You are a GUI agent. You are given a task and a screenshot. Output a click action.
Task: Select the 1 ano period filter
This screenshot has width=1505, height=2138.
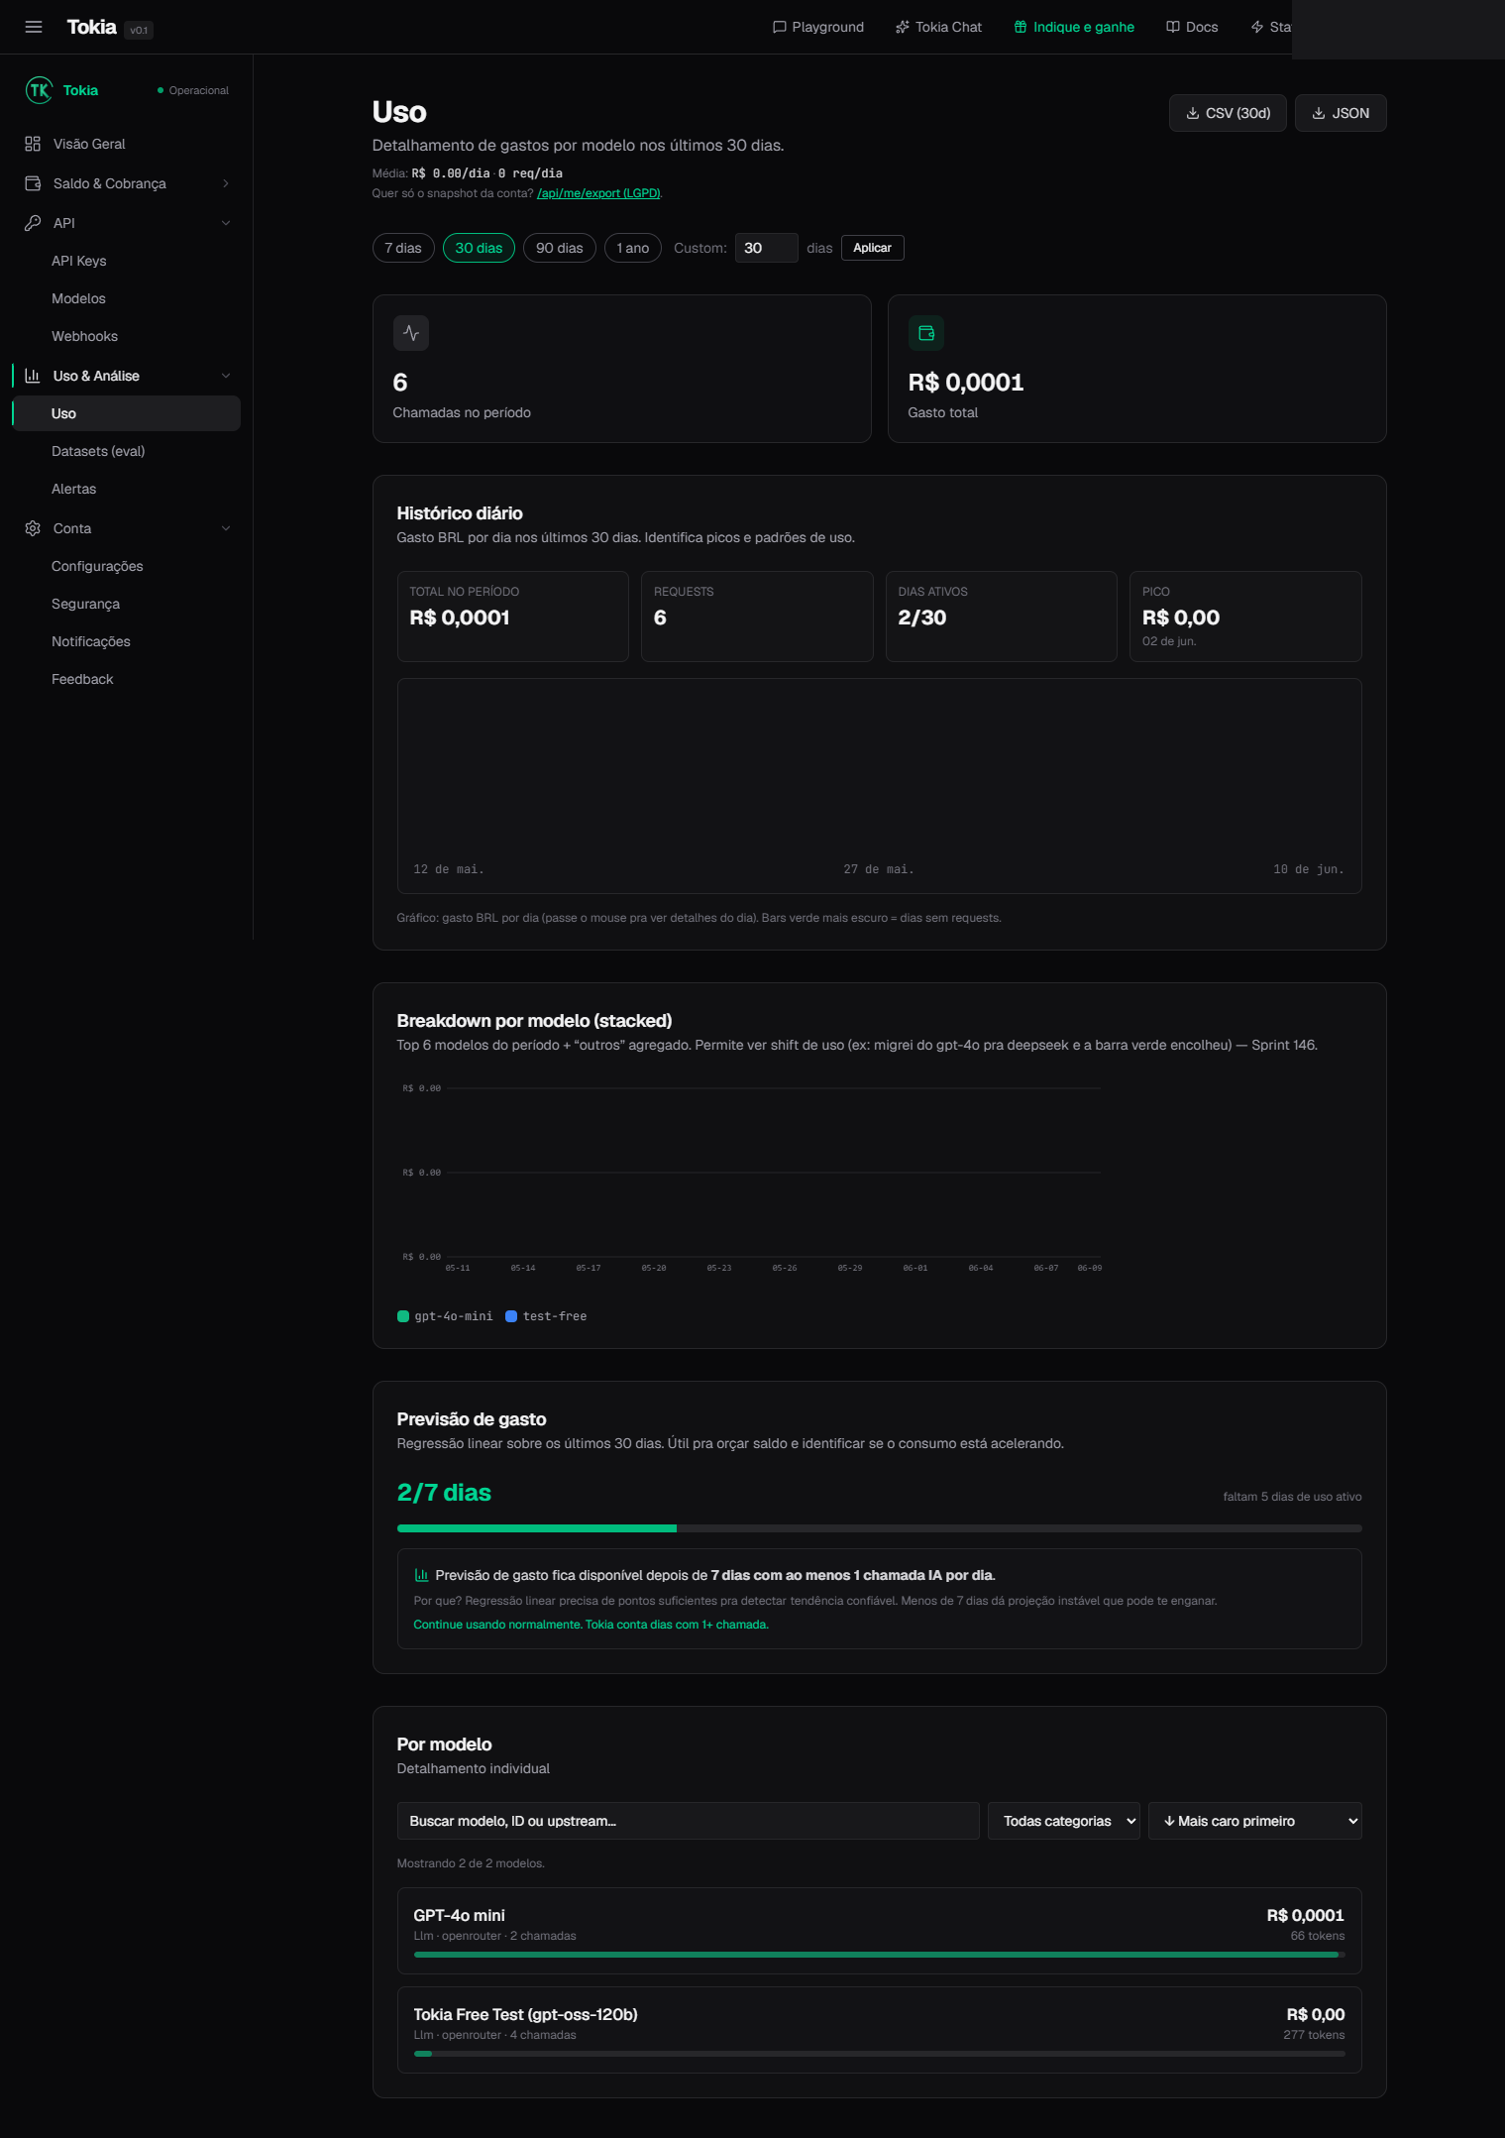pos(633,248)
